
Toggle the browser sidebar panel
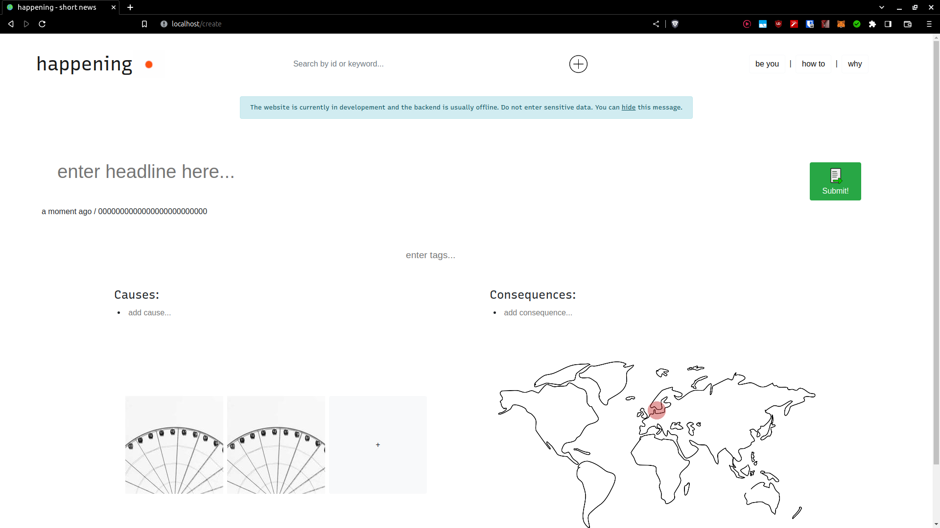tap(888, 24)
